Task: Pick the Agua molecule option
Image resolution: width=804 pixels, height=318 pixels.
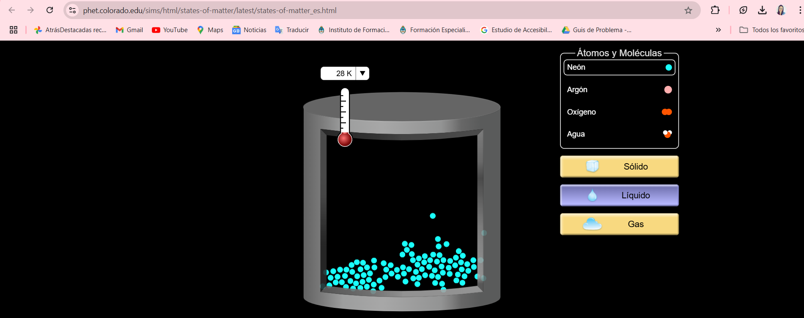Action: (x=619, y=134)
